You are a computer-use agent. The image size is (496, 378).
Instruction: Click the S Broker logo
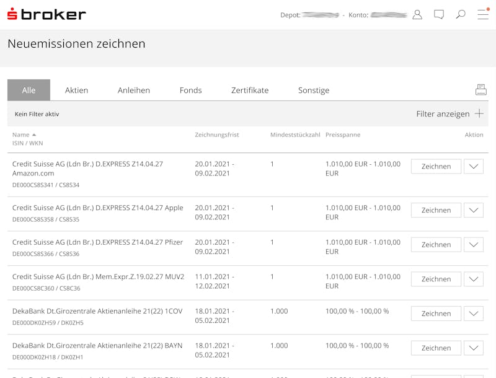[46, 14]
